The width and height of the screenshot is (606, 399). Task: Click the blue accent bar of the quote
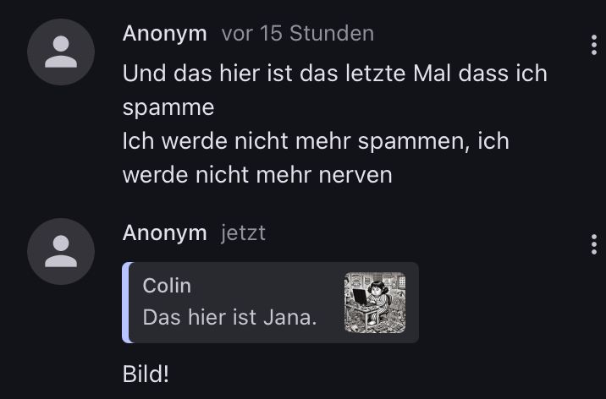125,303
